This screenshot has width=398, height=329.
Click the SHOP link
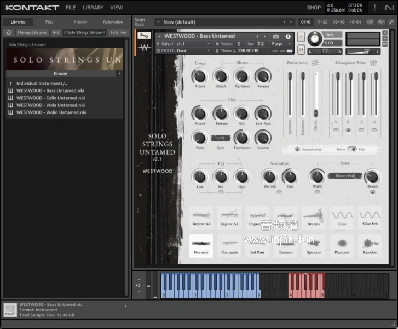(x=314, y=8)
